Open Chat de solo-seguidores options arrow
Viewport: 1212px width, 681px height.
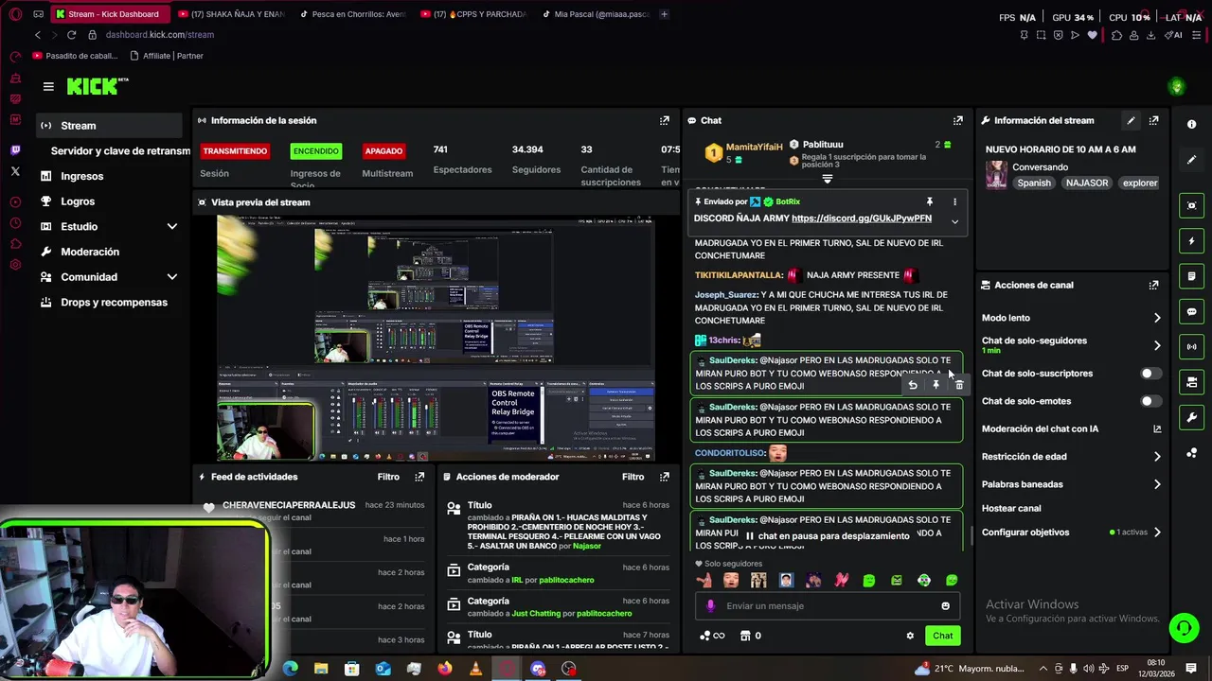[1157, 345]
